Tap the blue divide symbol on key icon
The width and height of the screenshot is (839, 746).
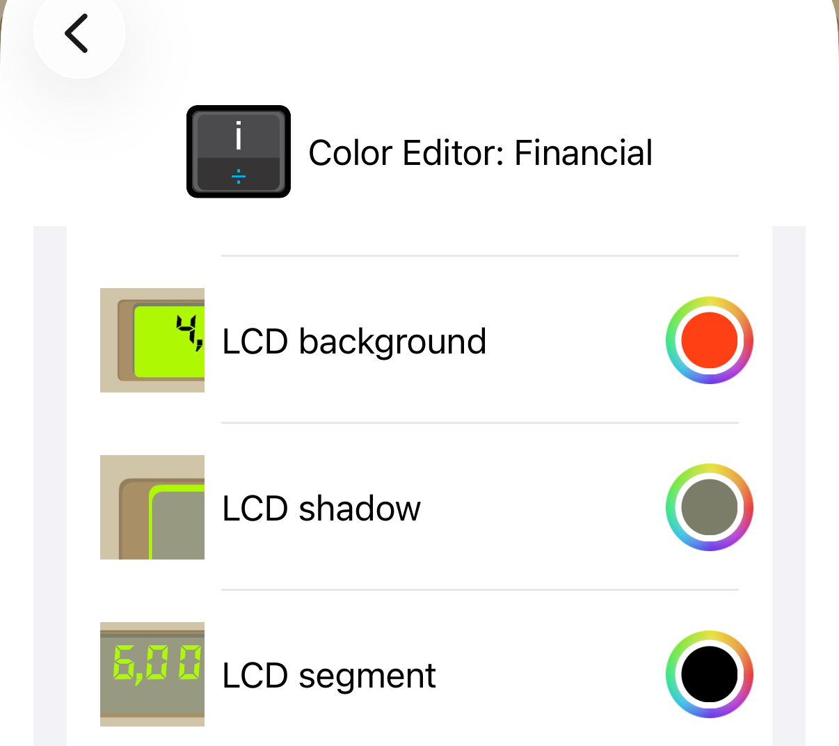click(x=239, y=176)
